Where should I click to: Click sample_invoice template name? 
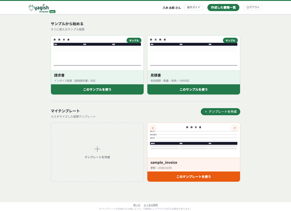(164, 162)
